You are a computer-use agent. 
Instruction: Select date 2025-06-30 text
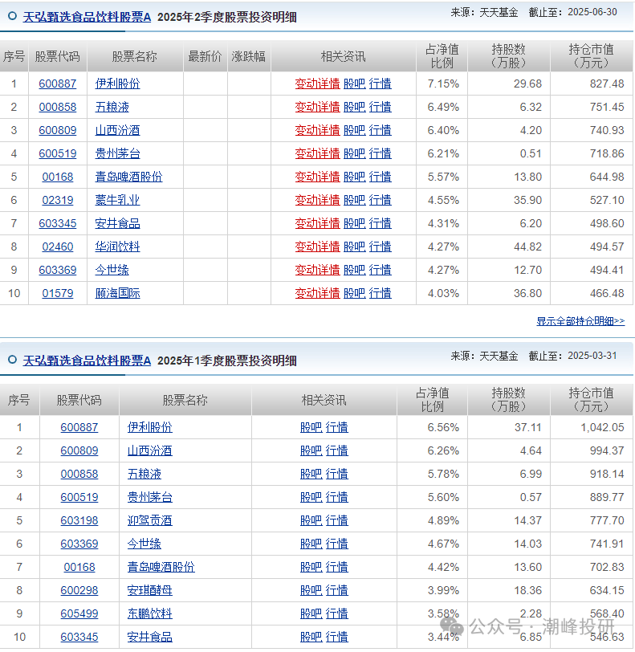592,12
